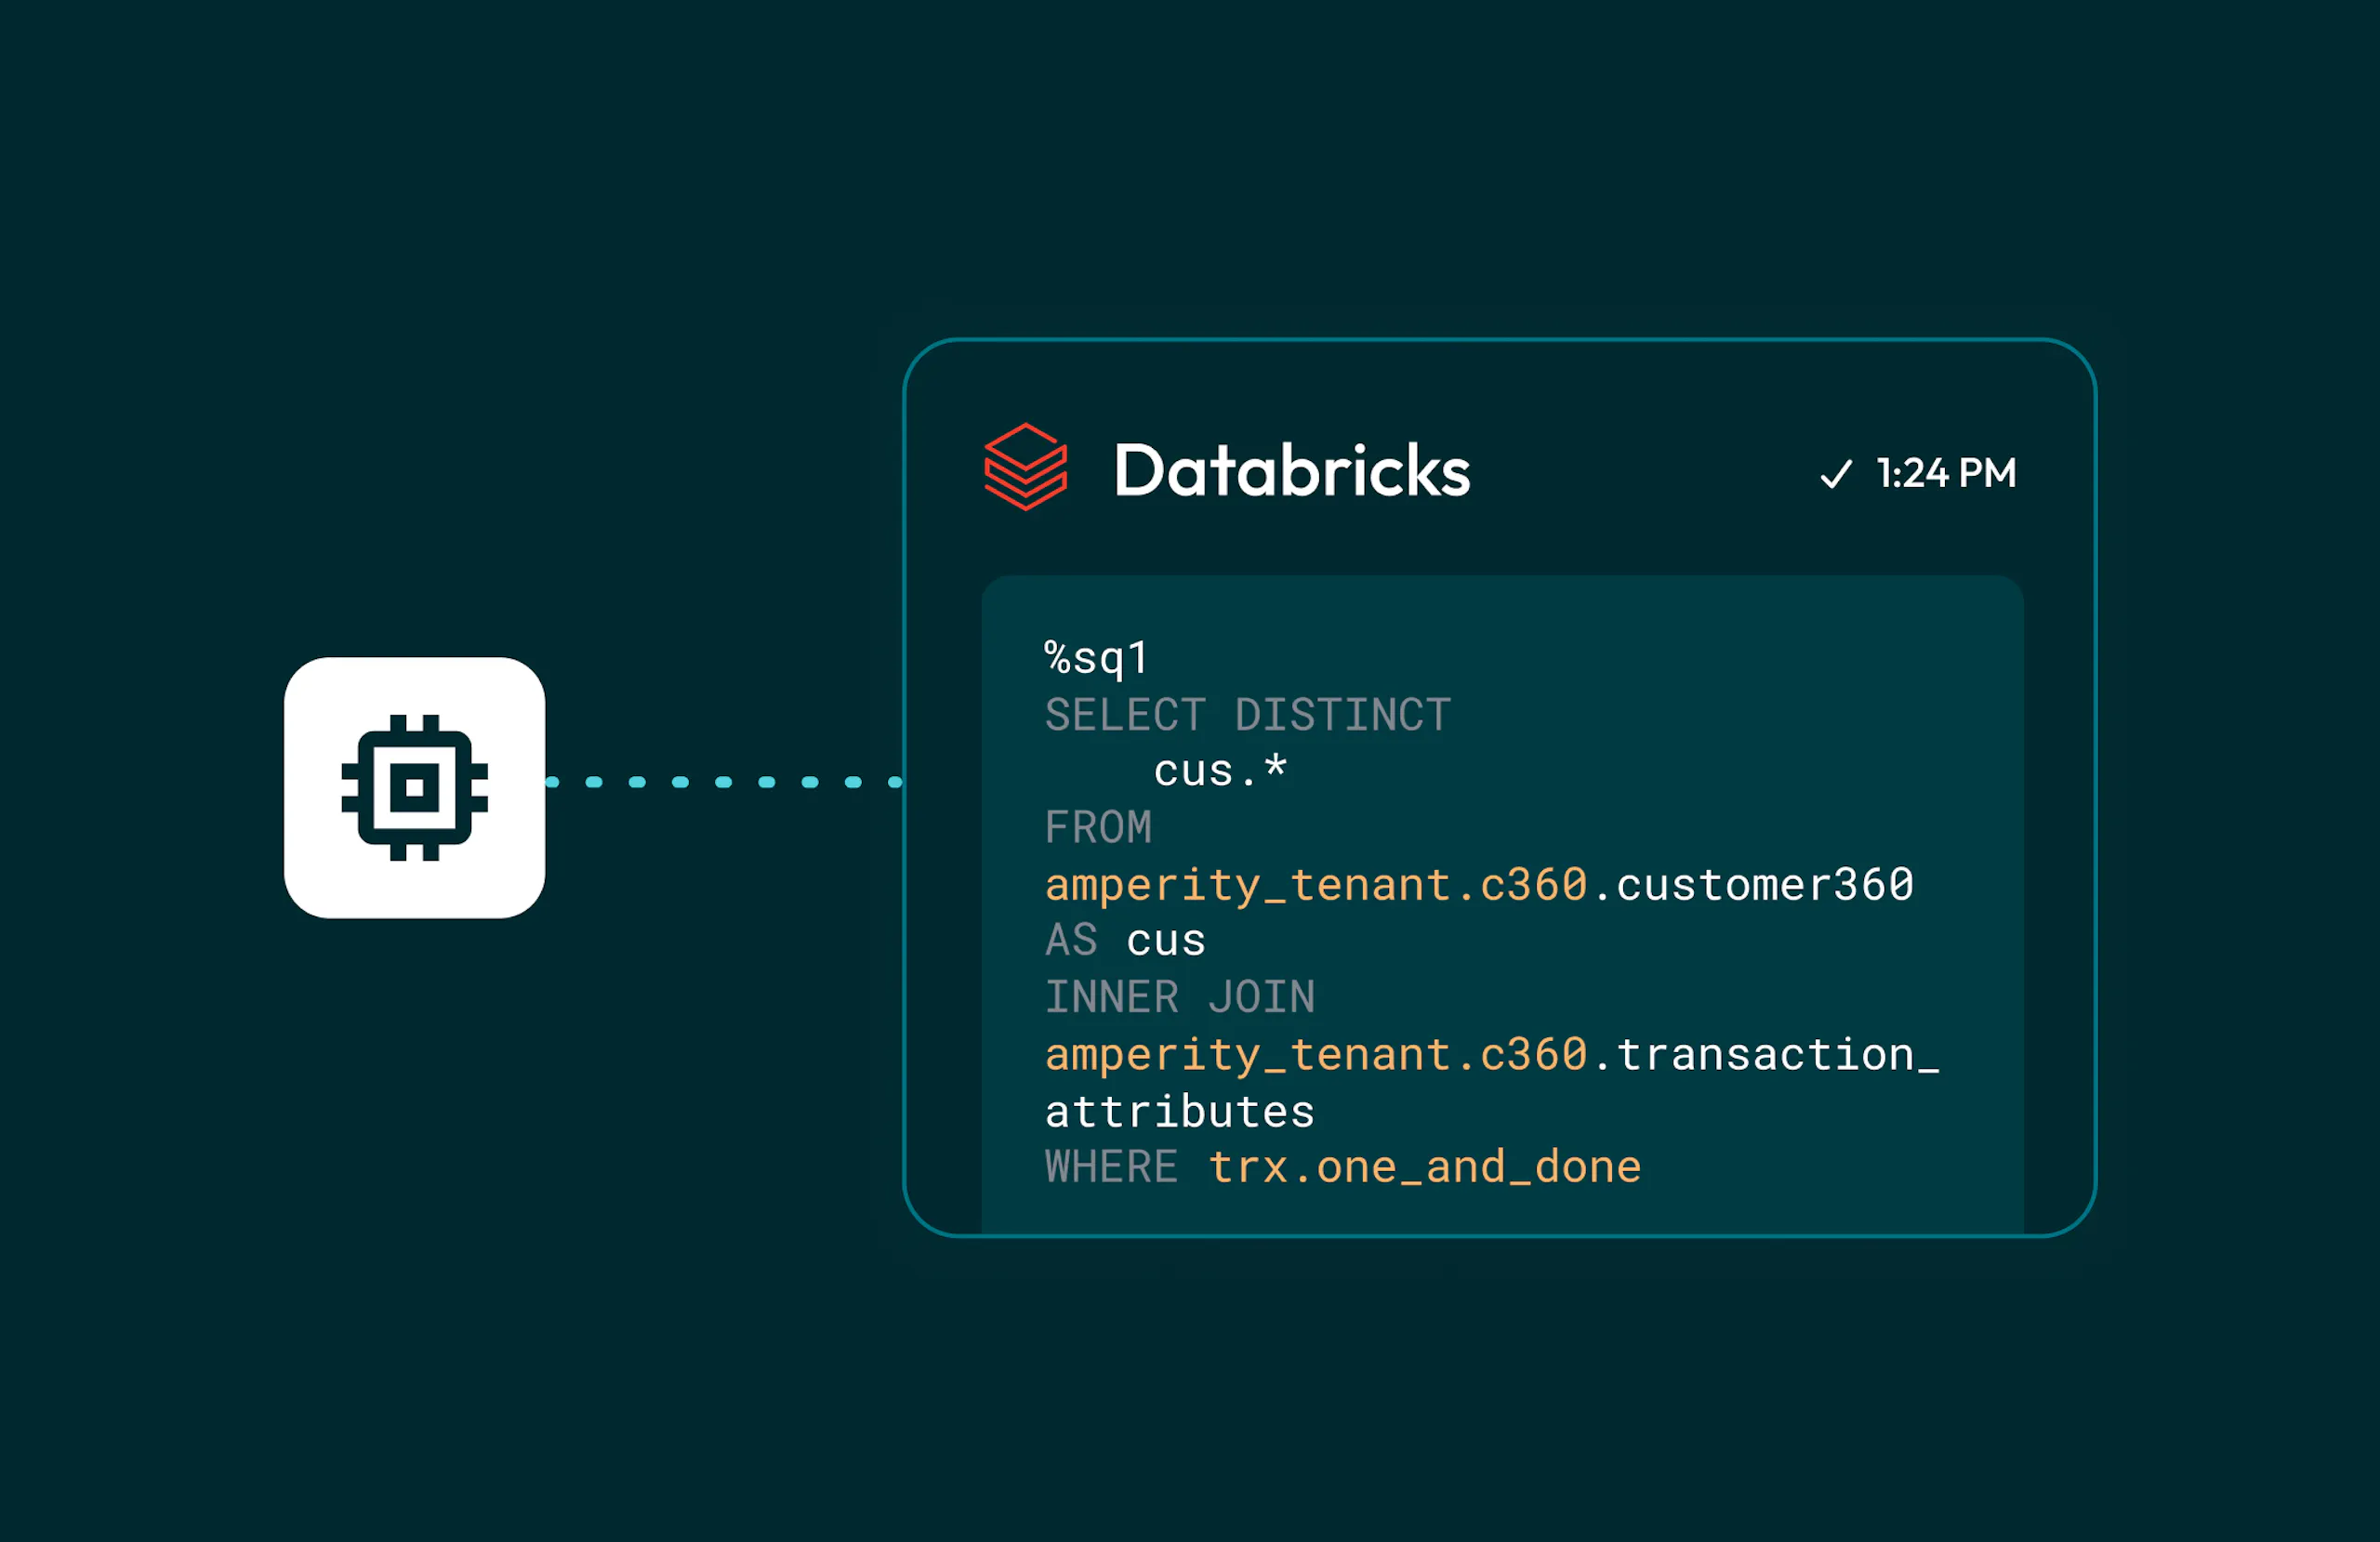Click the amperity_tenant.c360.transaction_ line
The height and width of the screenshot is (1542, 2380).
pyautogui.click(x=1492, y=1055)
